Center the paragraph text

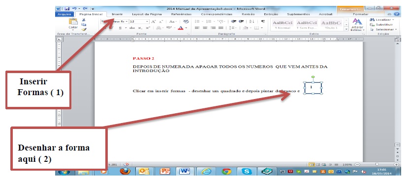click(x=205, y=28)
